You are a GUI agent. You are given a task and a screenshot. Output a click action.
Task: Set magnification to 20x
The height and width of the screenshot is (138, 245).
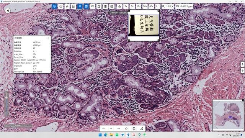click(x=145, y=7)
